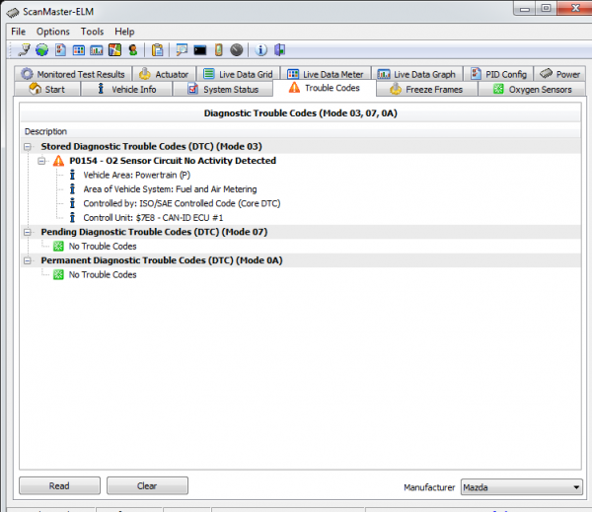
Task: Click the exit door toolbar icon
Action: (280, 49)
